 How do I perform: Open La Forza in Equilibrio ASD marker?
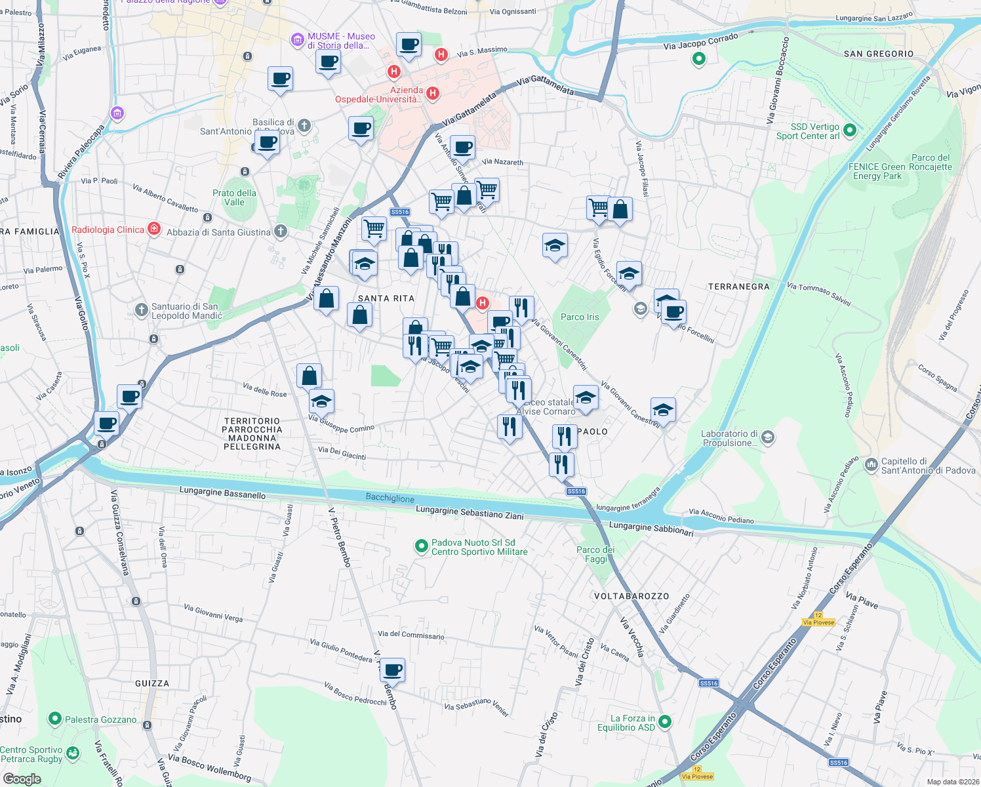click(665, 722)
